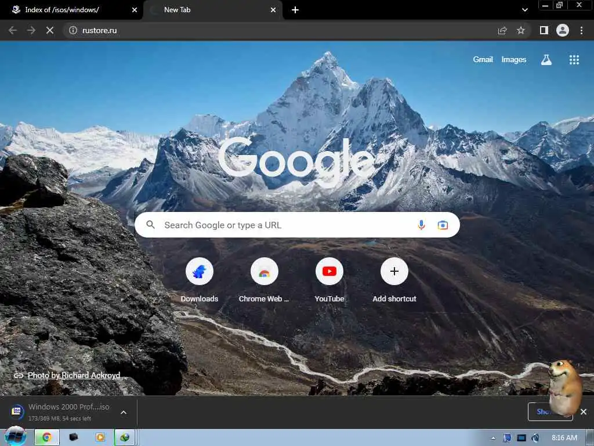Stop loading the rustore.ru page
The height and width of the screenshot is (446, 594).
50,30
